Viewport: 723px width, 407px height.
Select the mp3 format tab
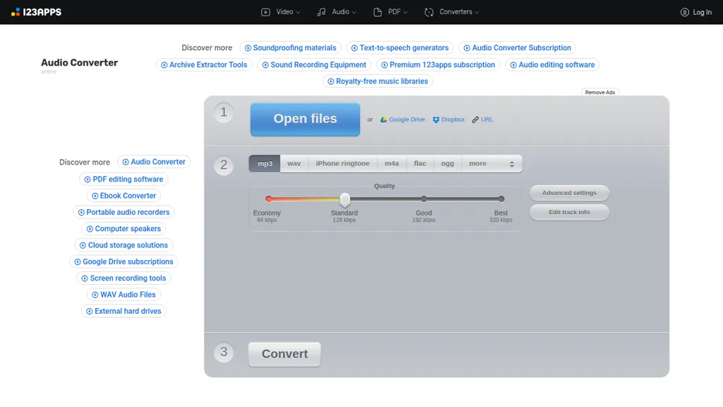[265, 164]
